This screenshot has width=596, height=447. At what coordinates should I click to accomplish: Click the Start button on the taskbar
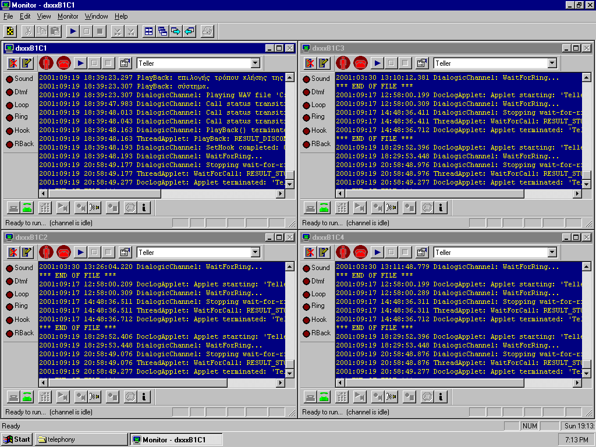(x=17, y=439)
